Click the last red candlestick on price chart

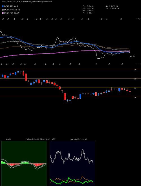130,91
